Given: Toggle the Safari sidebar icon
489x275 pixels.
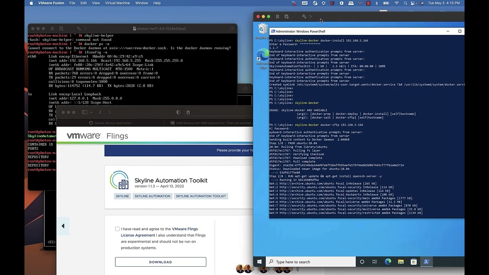Looking at the screenshot, I should tap(84, 112).
